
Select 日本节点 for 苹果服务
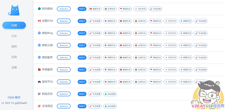pyautogui.click(x=170, y=70)
